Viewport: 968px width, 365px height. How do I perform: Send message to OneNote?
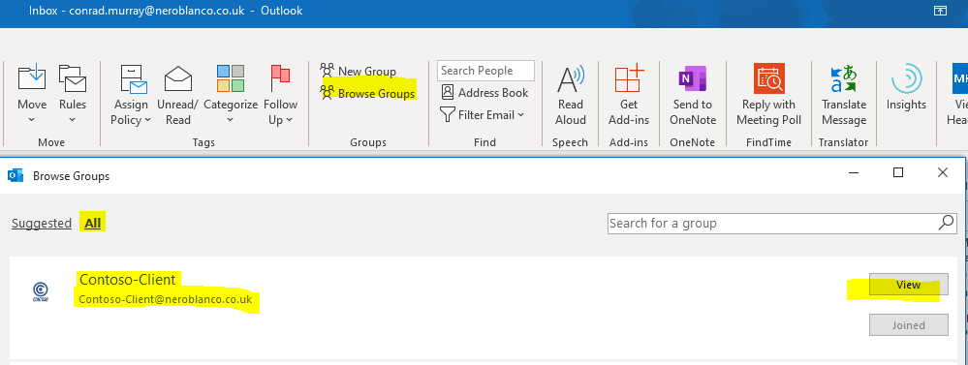pos(693,94)
